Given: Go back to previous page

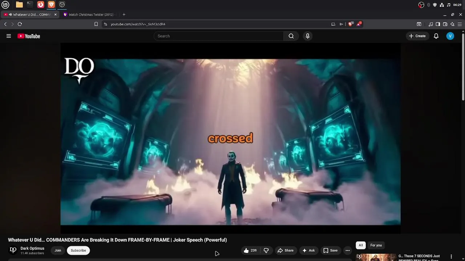Looking at the screenshot, I should tap(5, 24).
